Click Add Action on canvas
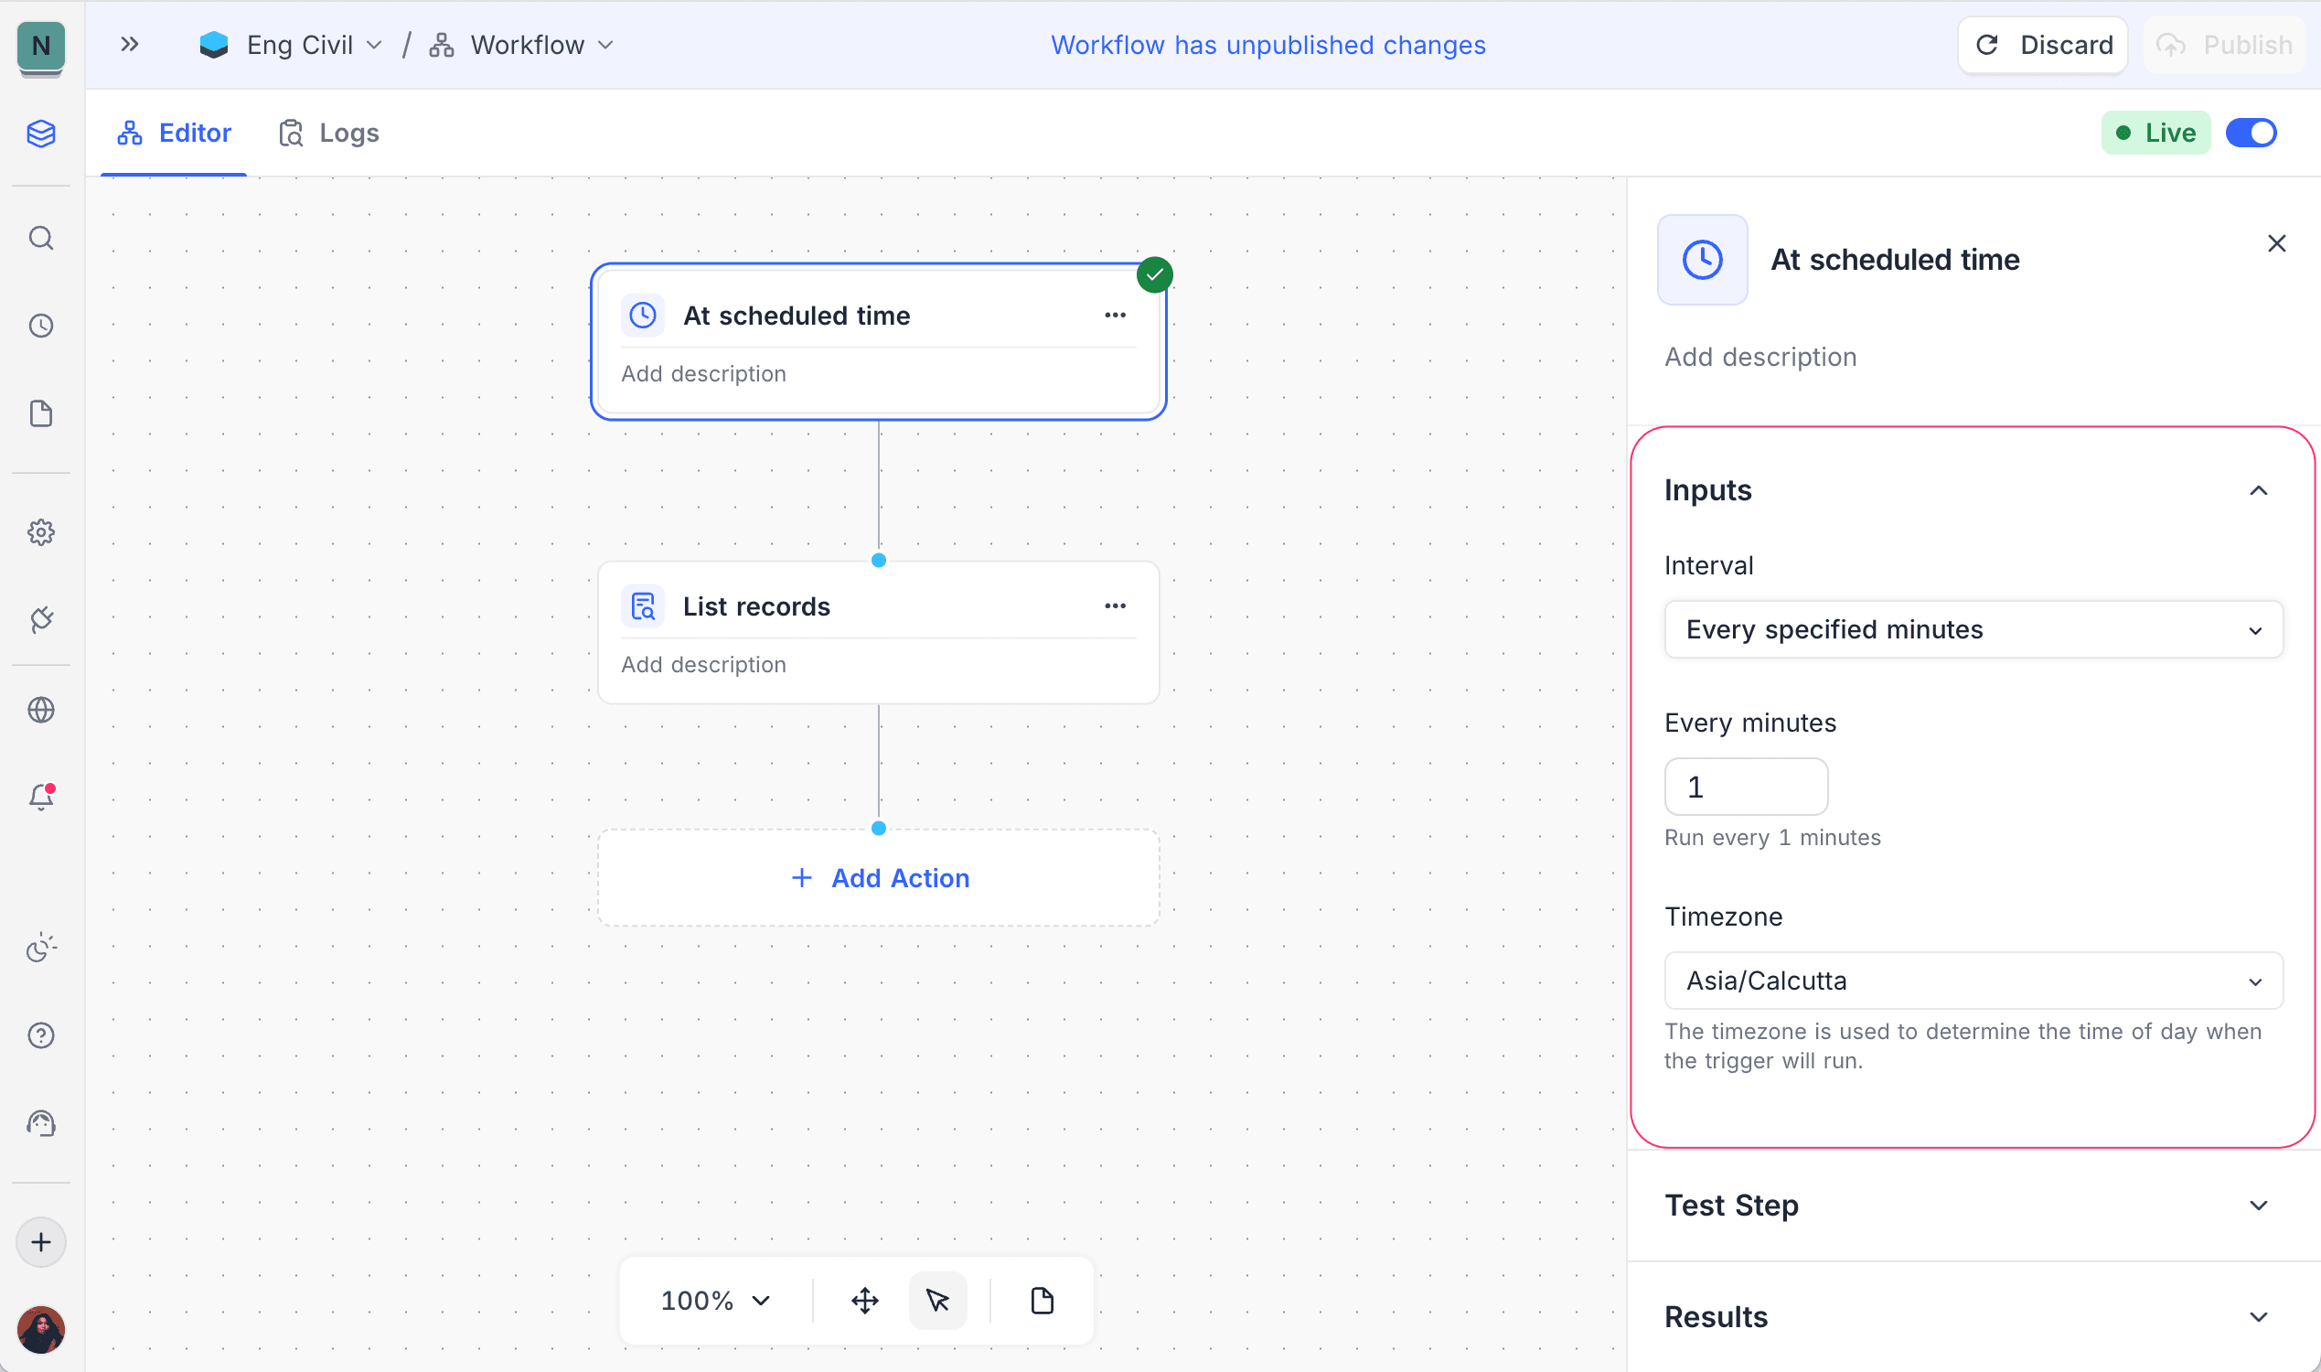 pos(880,878)
